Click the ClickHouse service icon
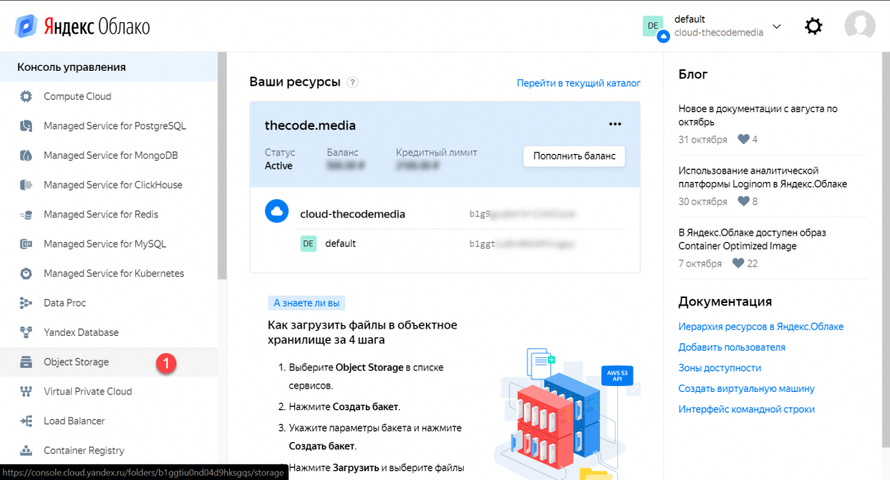This screenshot has width=890, height=480. coord(26,185)
